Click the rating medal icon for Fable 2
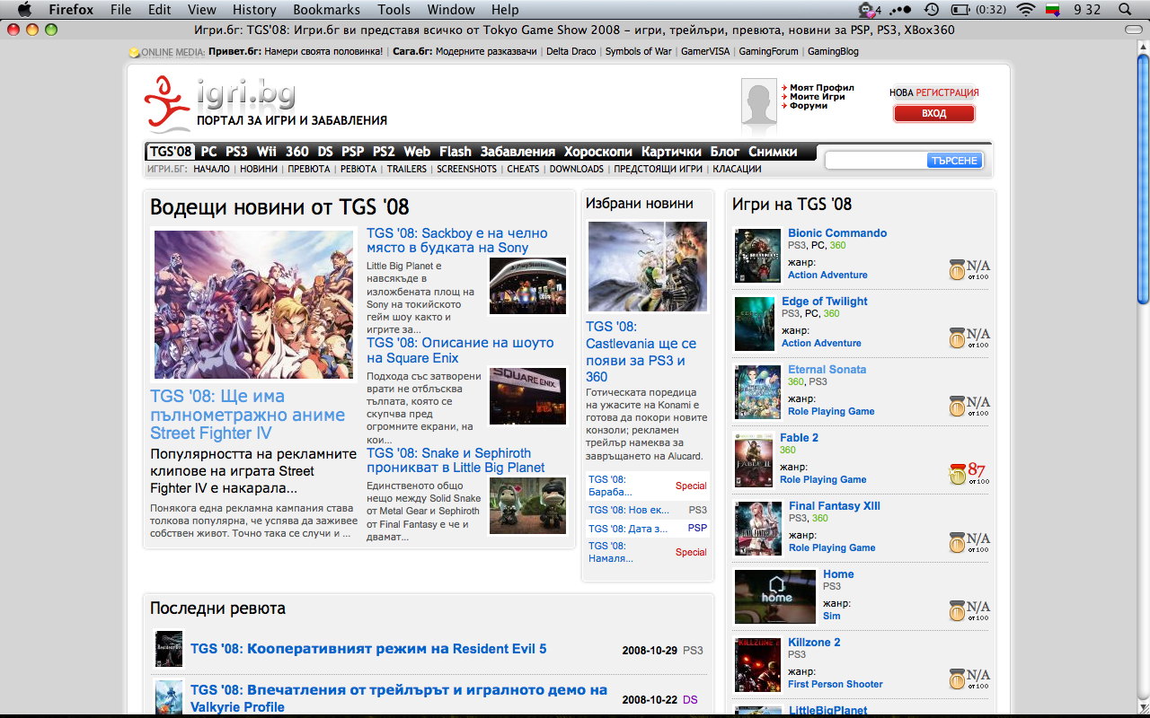This screenshot has height=718, width=1150. [x=957, y=474]
